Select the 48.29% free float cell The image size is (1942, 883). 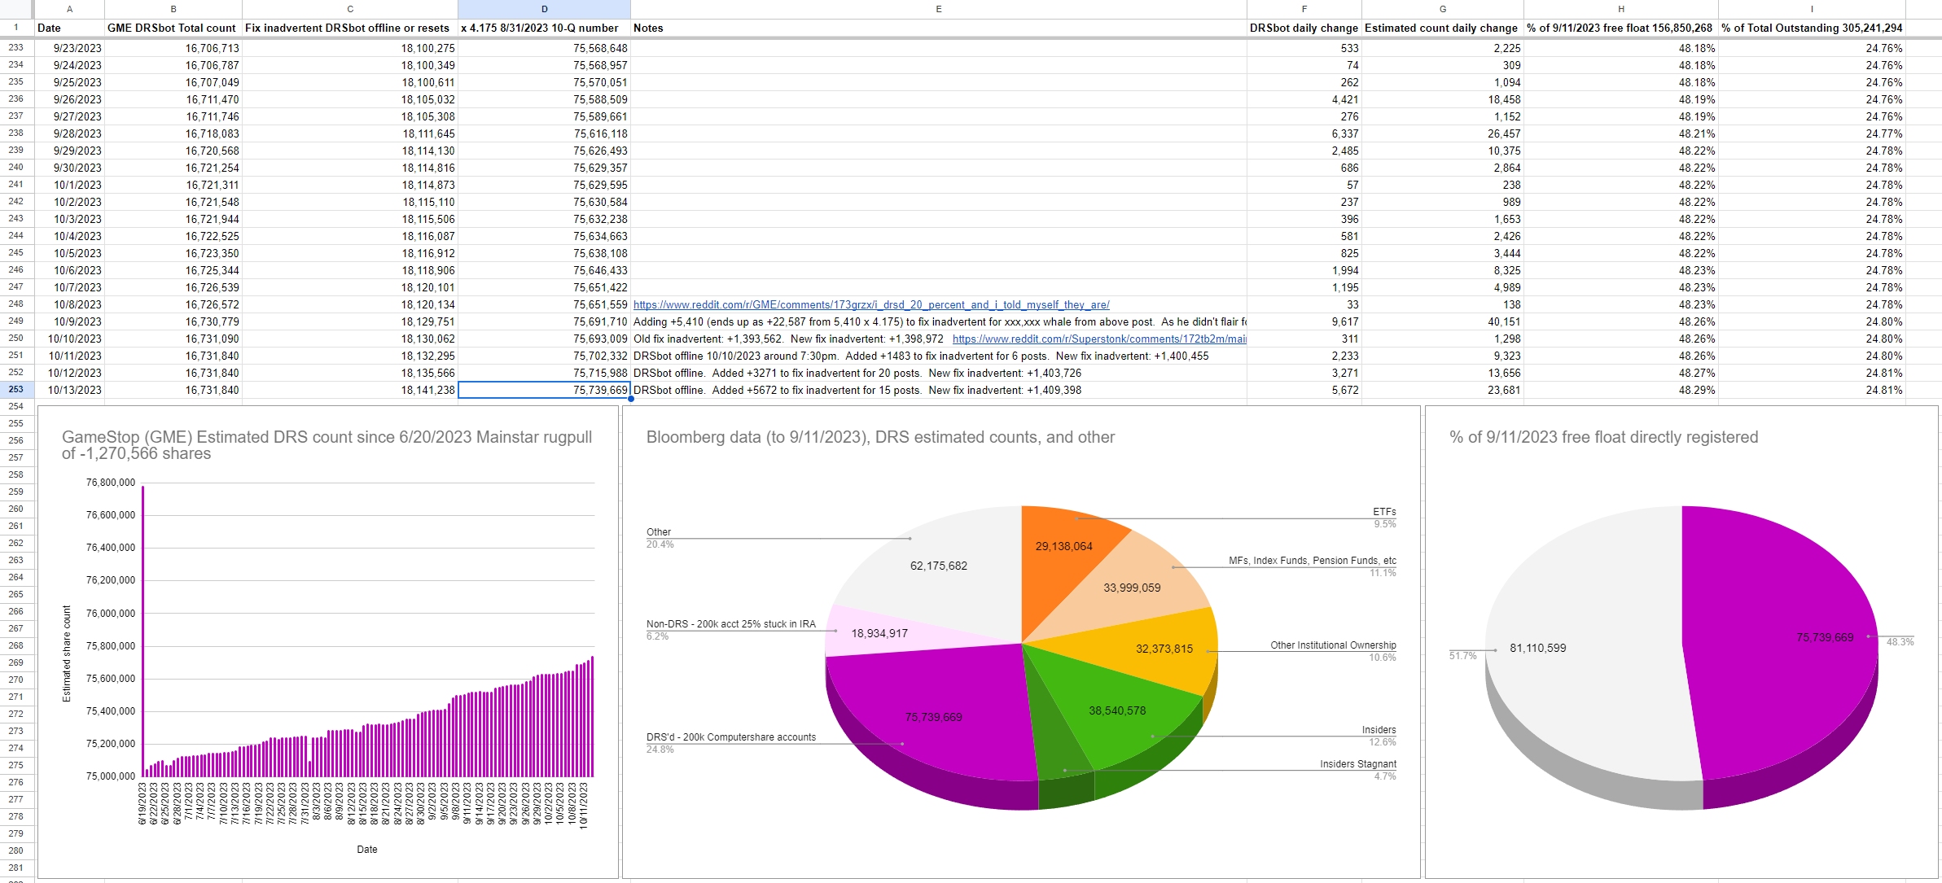point(1620,390)
